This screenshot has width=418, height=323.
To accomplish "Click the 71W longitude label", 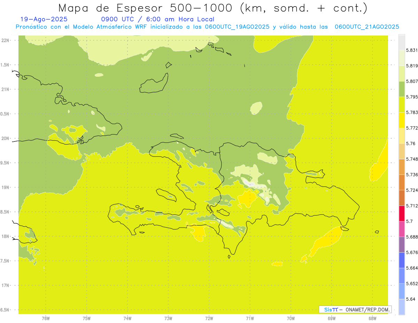I will tap(250, 318).
